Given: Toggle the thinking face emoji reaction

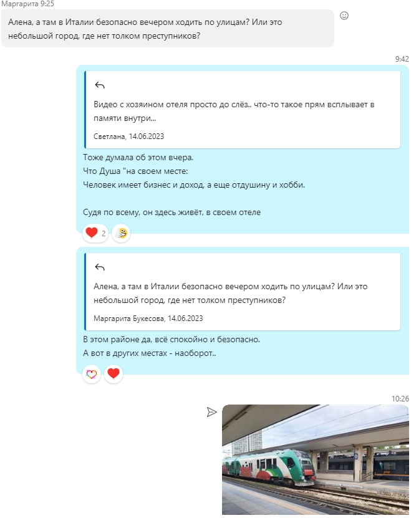Looking at the screenshot, I should [x=121, y=233].
